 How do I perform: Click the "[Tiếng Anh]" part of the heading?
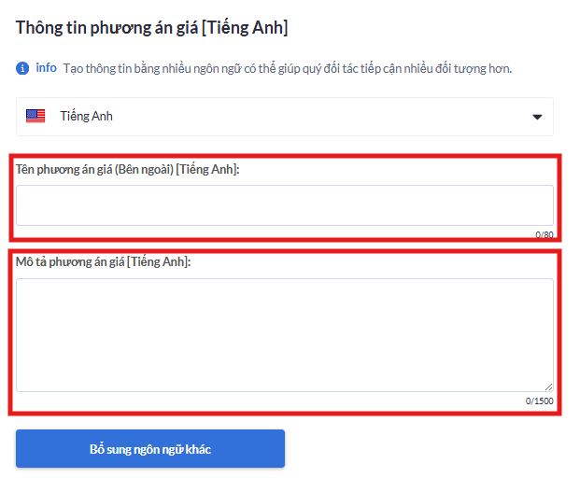click(245, 28)
